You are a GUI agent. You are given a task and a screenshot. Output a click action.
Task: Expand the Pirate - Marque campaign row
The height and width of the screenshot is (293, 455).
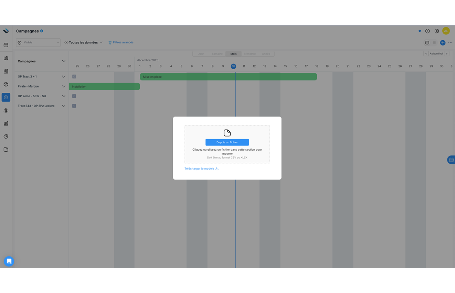click(x=63, y=86)
